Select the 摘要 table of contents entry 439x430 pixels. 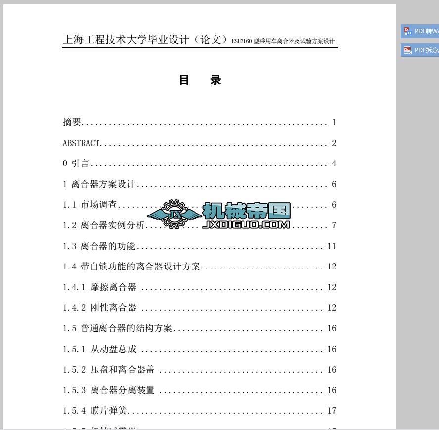pyautogui.click(x=199, y=122)
